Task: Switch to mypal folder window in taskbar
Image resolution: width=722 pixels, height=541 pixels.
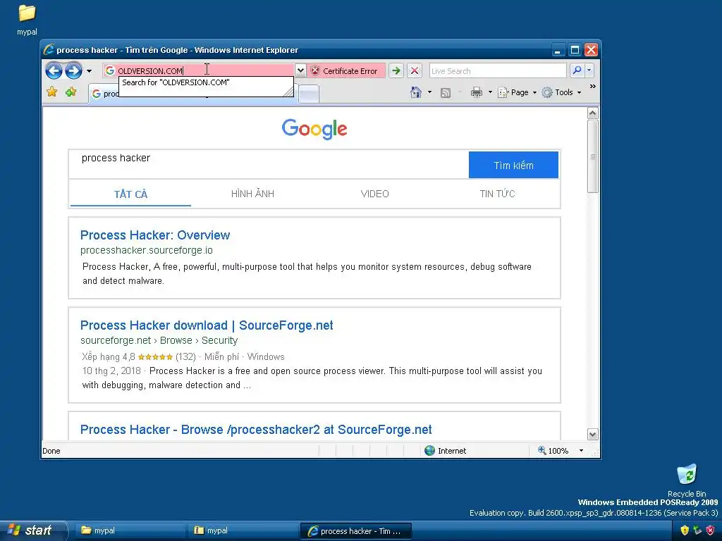Action: 129,530
